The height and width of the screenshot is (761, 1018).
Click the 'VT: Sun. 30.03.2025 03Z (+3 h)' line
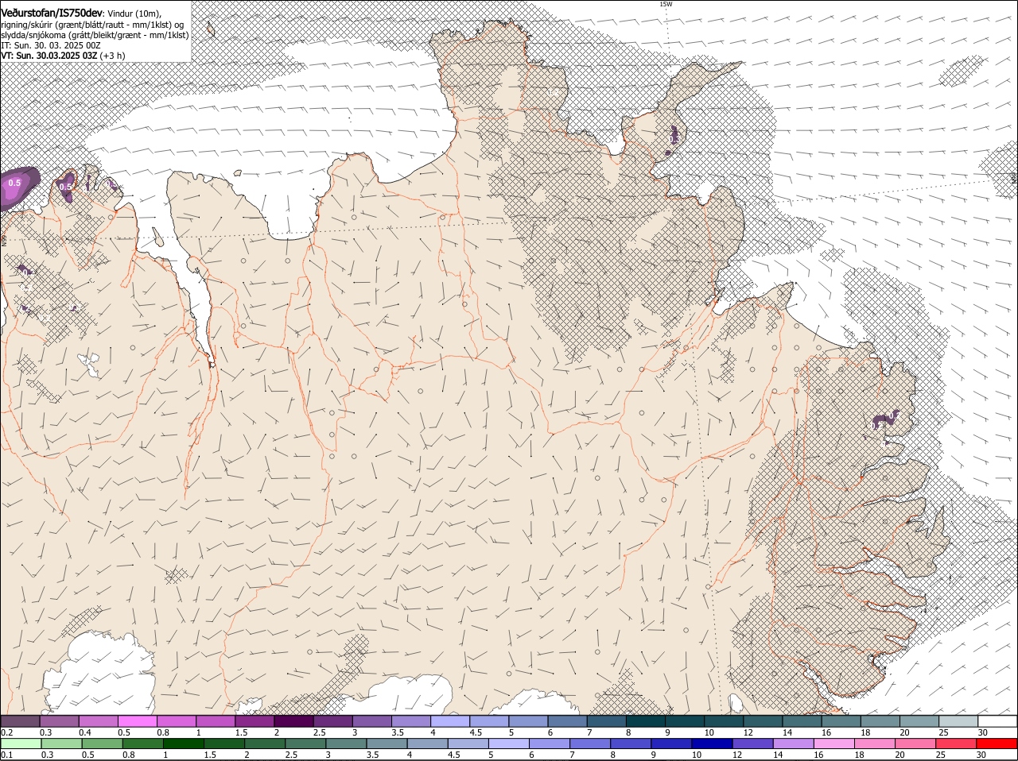click(x=63, y=56)
